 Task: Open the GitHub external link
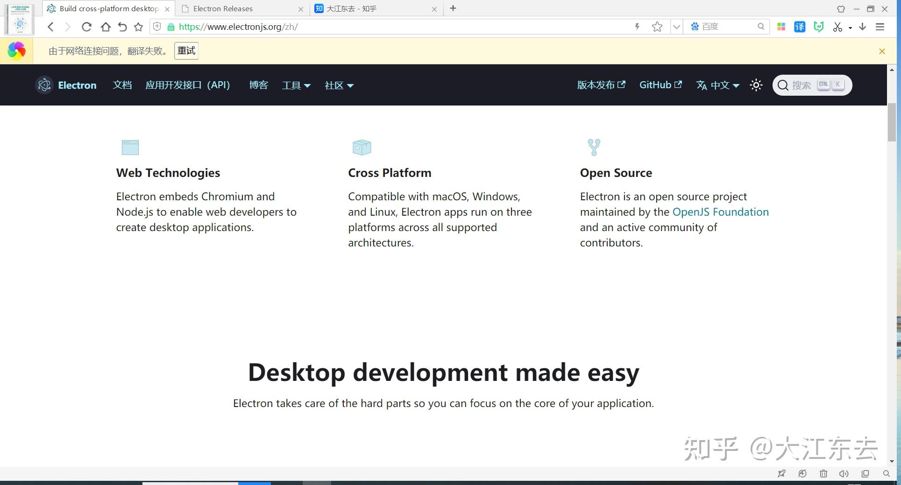point(660,85)
